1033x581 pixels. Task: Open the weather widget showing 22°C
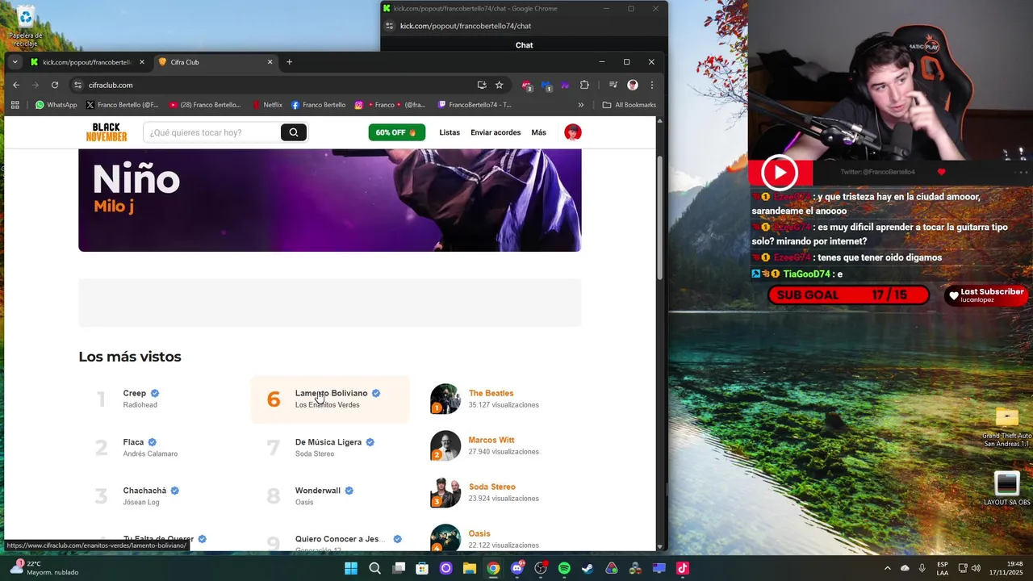tap(45, 568)
